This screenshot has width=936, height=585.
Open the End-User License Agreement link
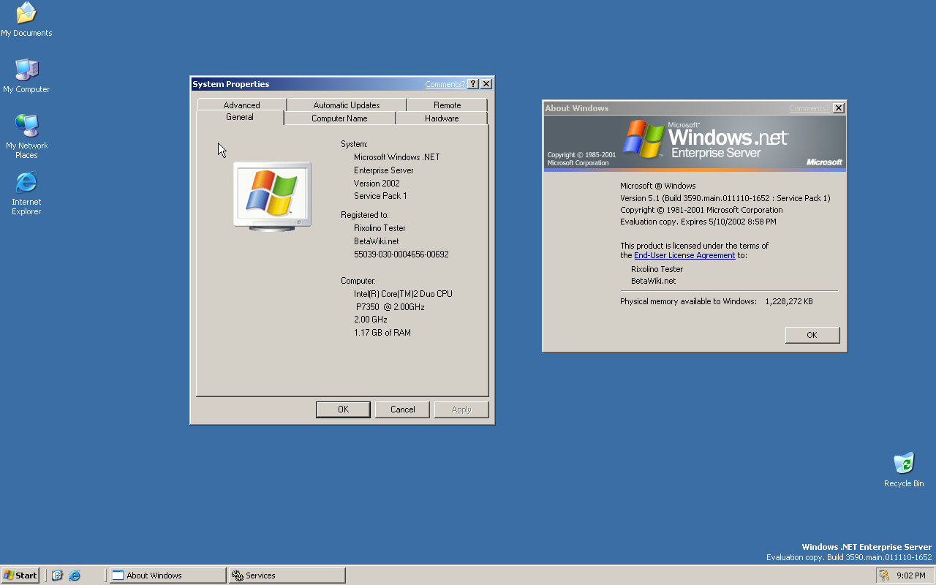[x=684, y=255]
